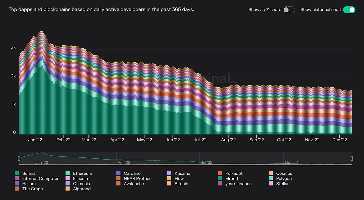
Task: Click the Apr '22 main chart axis label
Action: point(117,140)
